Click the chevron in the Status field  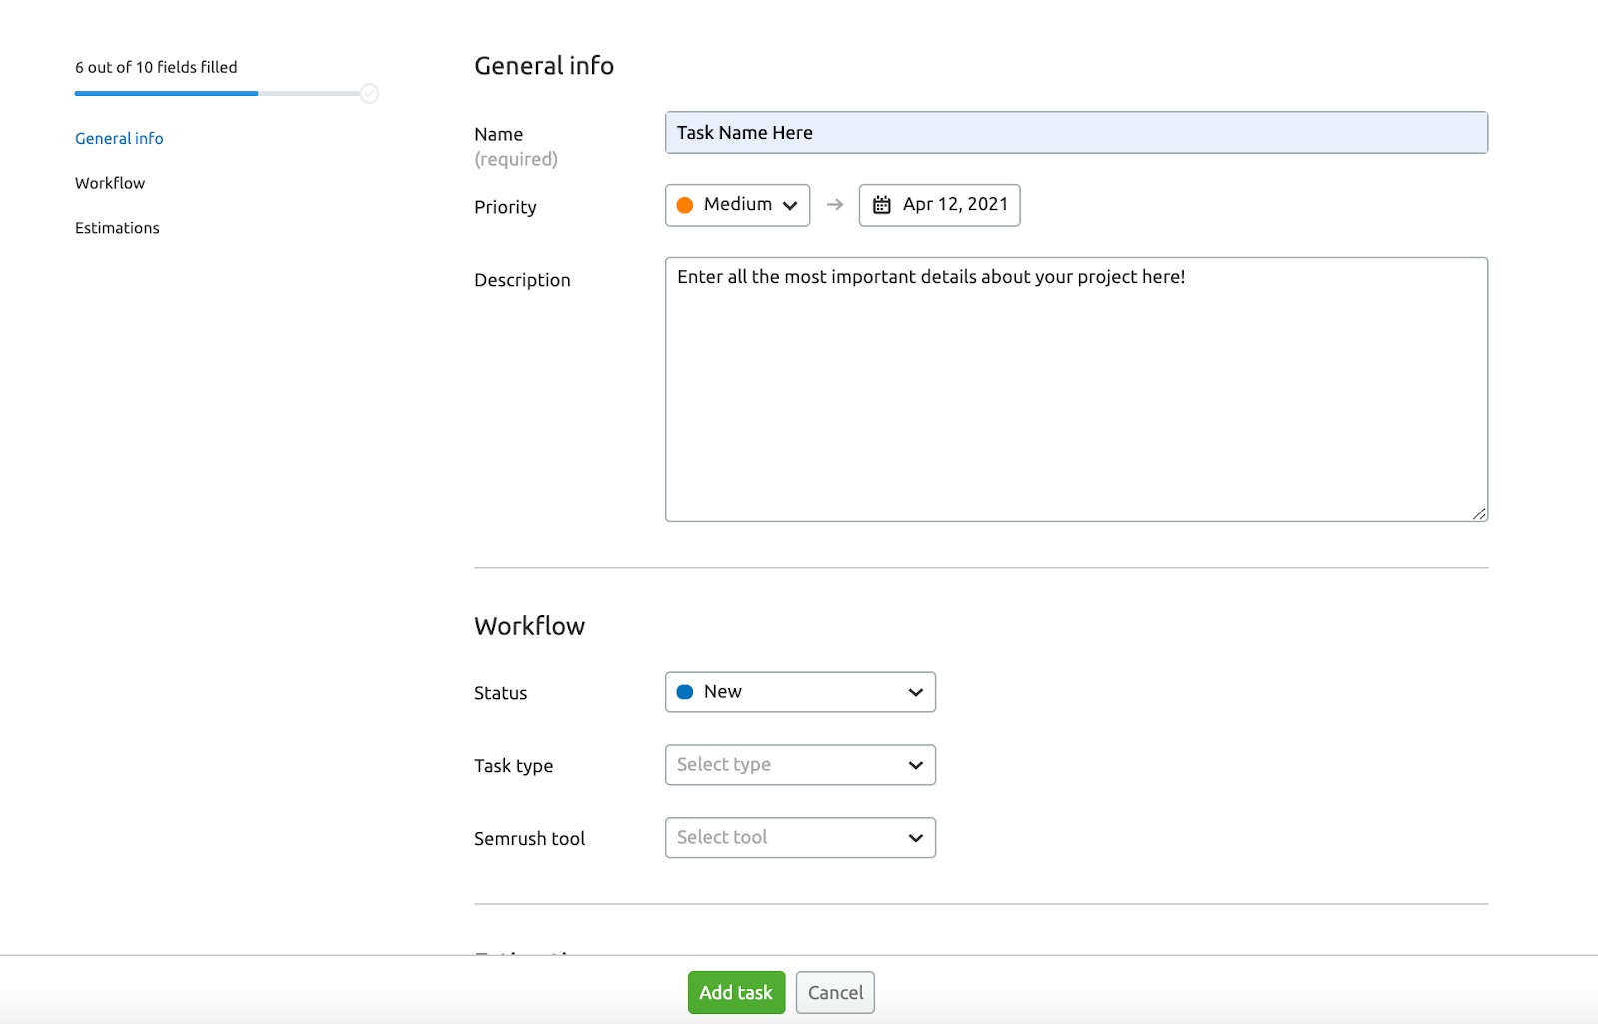915,692
